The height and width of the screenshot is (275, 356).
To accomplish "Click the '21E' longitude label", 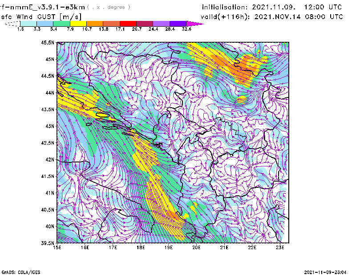I will tap(224, 247).
